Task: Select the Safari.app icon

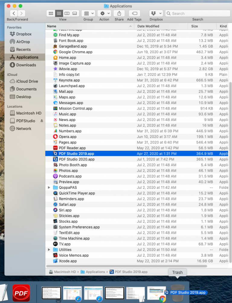Action: 55,204
